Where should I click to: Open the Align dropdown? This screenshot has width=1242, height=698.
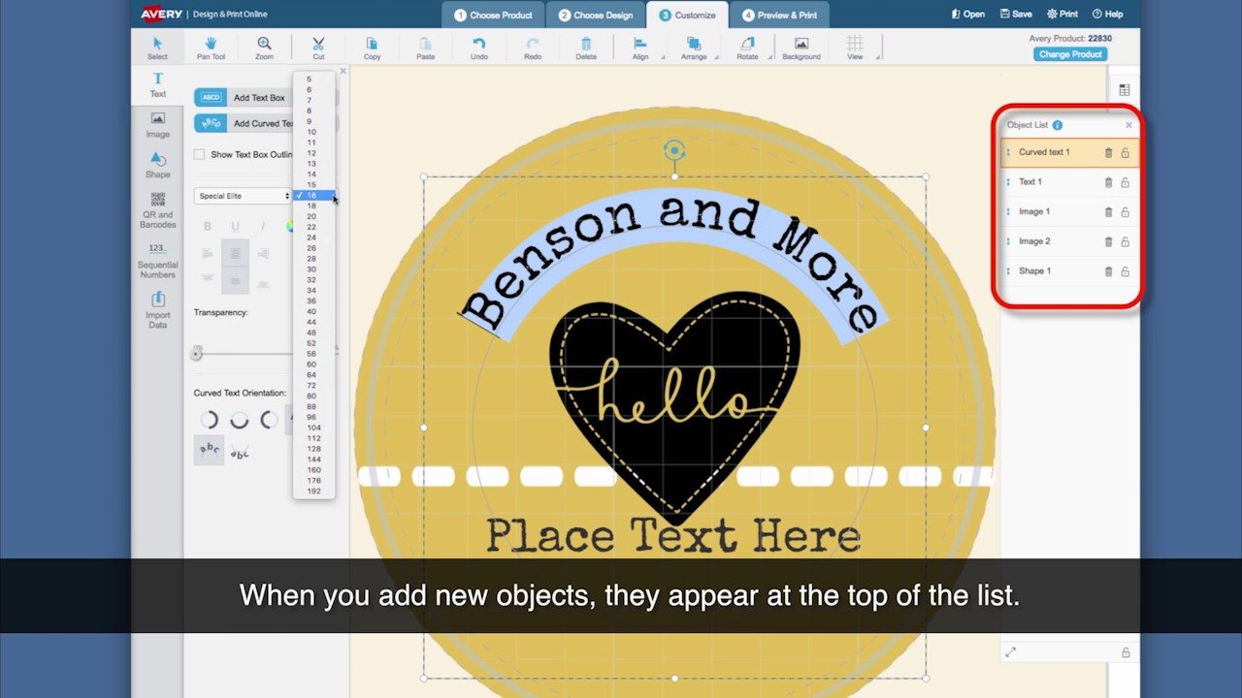click(640, 48)
